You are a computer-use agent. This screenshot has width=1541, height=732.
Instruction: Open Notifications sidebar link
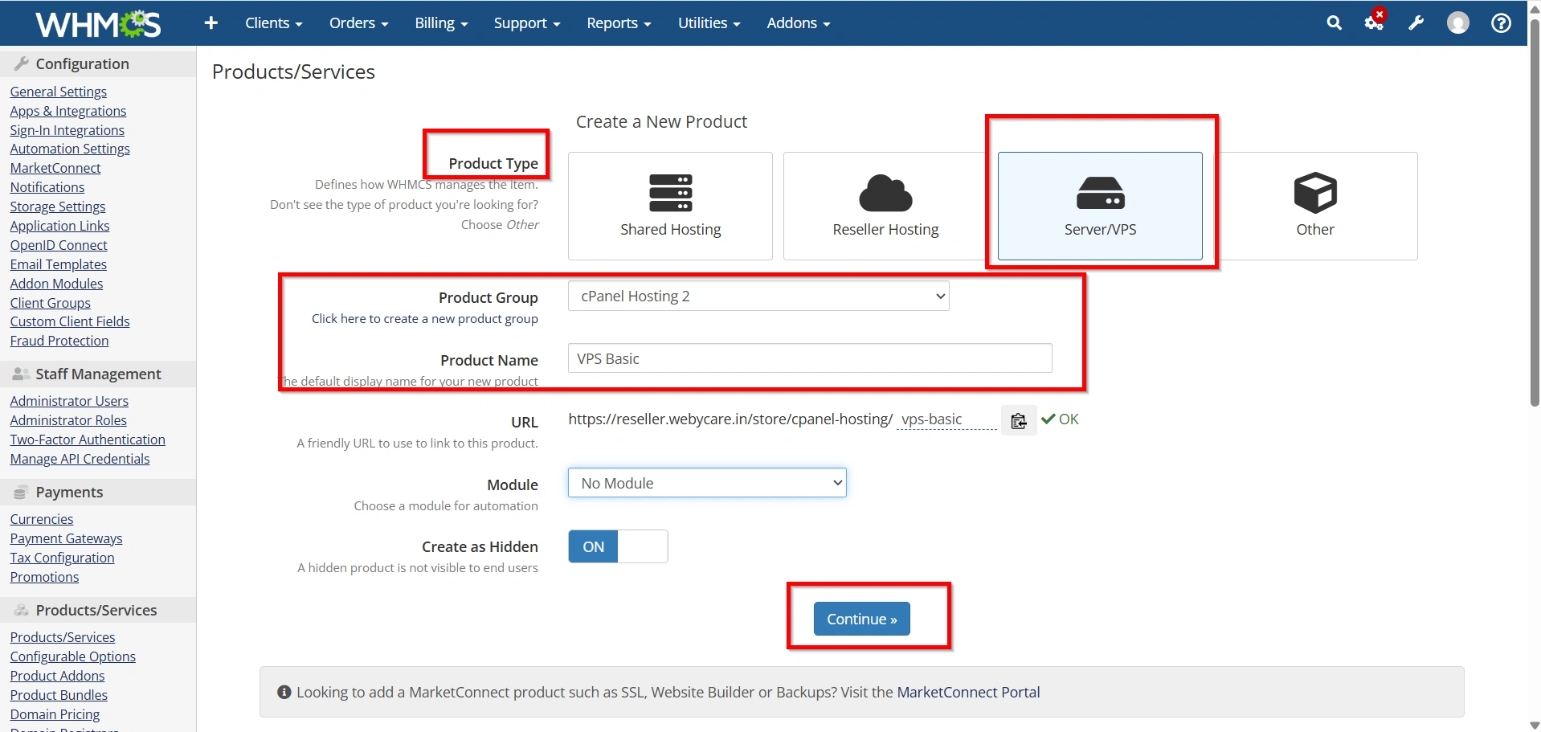click(47, 187)
